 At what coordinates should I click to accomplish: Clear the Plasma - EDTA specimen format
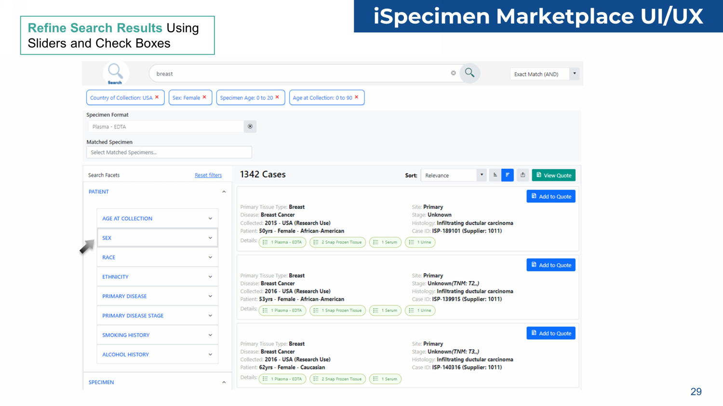250,127
